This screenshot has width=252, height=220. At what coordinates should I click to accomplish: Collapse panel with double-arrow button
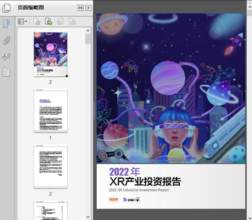[x=81, y=8]
